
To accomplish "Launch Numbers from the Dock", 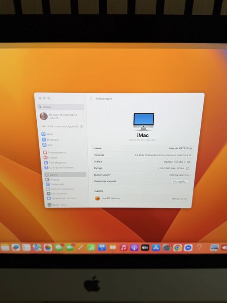I will [91, 248].
